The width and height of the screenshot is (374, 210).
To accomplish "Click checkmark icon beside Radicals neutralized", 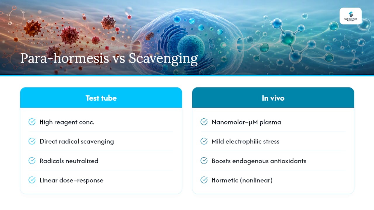I will 32,161.
